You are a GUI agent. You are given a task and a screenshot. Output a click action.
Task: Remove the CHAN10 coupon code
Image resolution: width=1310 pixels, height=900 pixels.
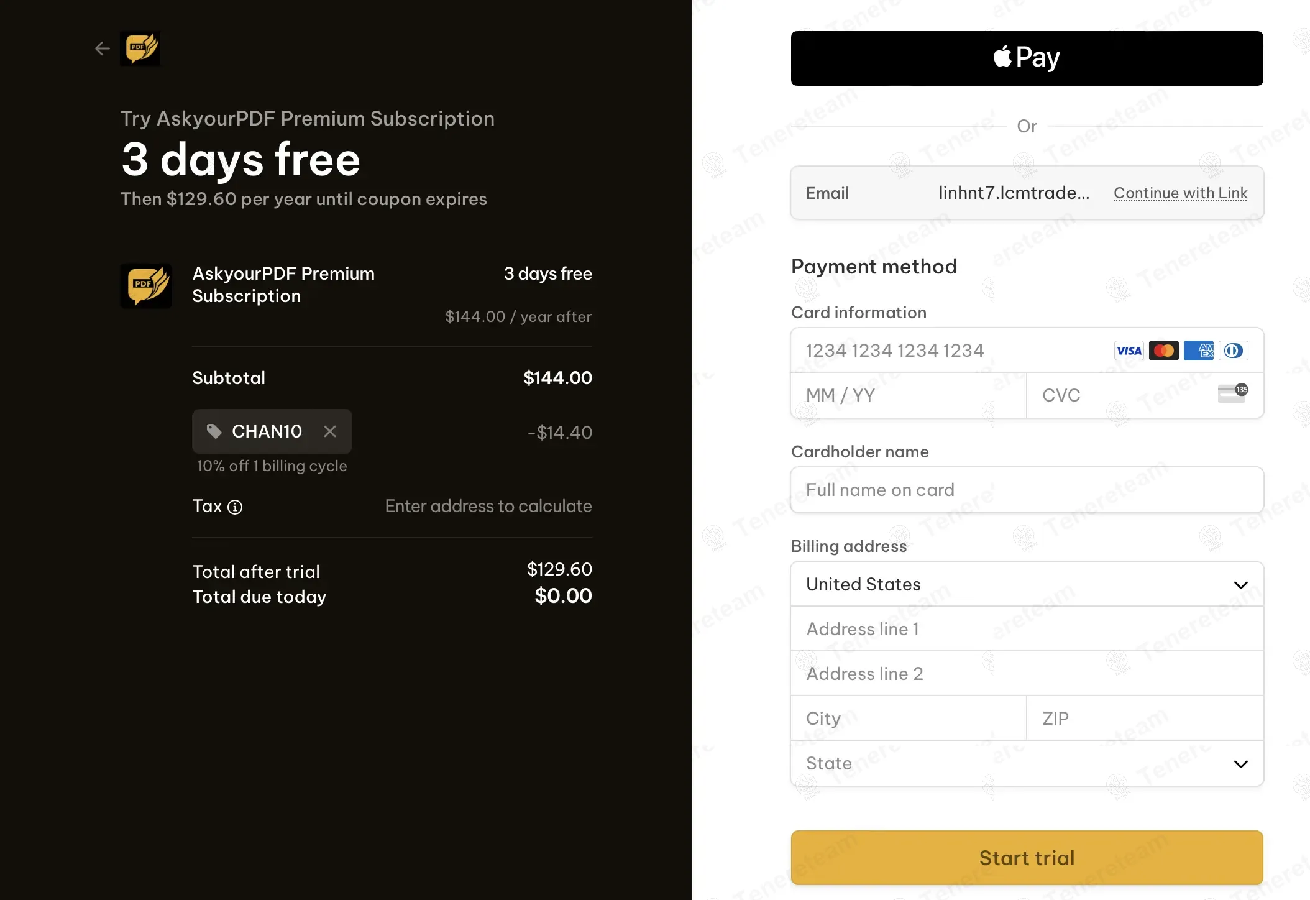pyautogui.click(x=330, y=431)
